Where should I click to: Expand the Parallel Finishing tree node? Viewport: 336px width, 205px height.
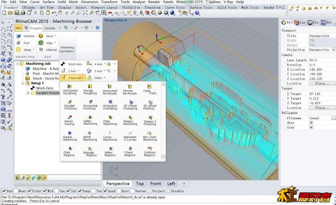pyautogui.click(x=28, y=93)
